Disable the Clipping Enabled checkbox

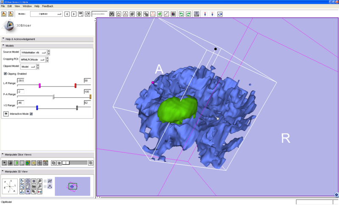pos(5,74)
